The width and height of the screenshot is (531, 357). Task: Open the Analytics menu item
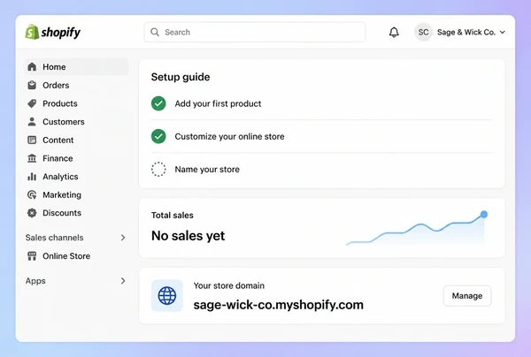(76, 176)
